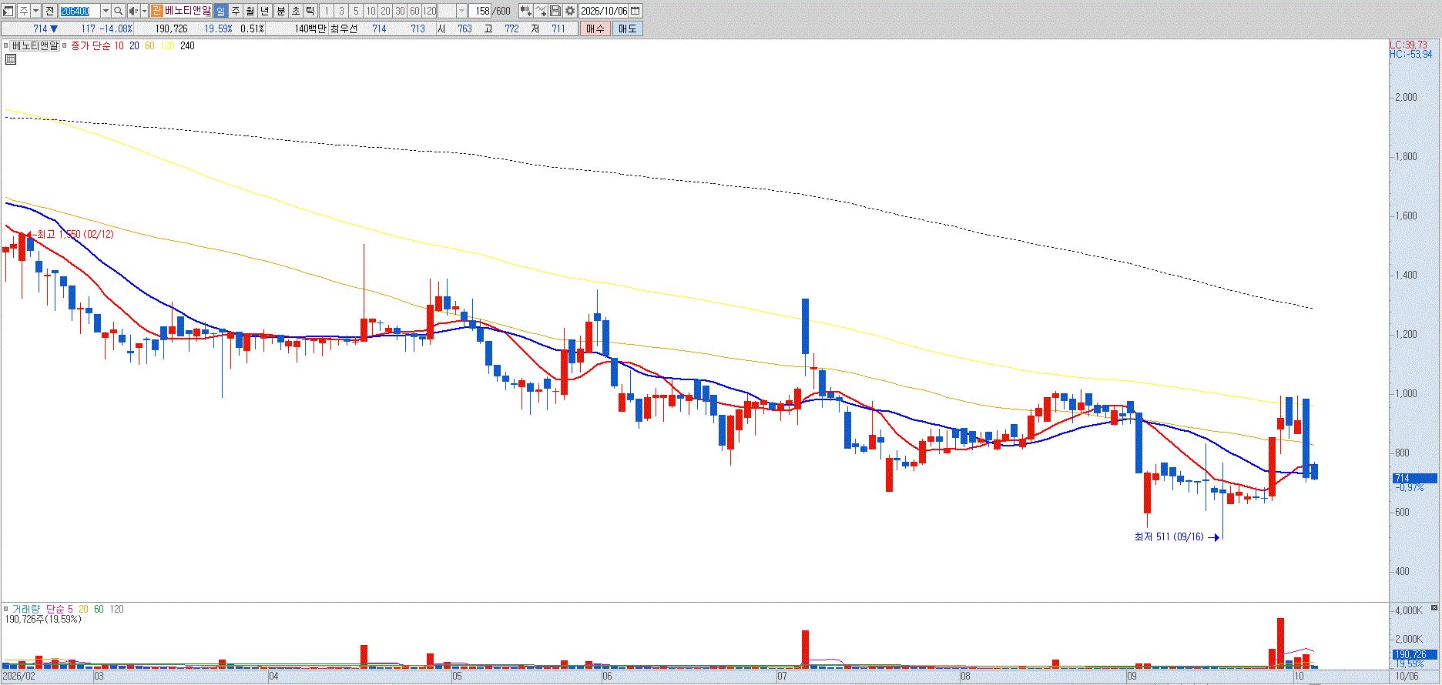
Task: Click the speaker sound icon
Action: [x=133, y=11]
